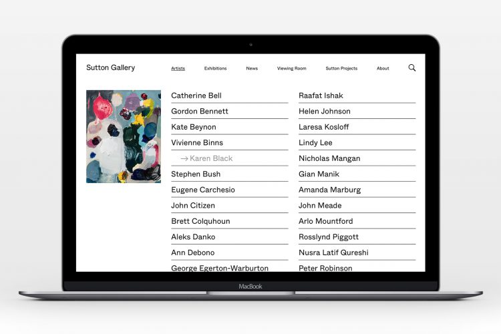
Task: Select the About nav link
Action: pos(383,68)
